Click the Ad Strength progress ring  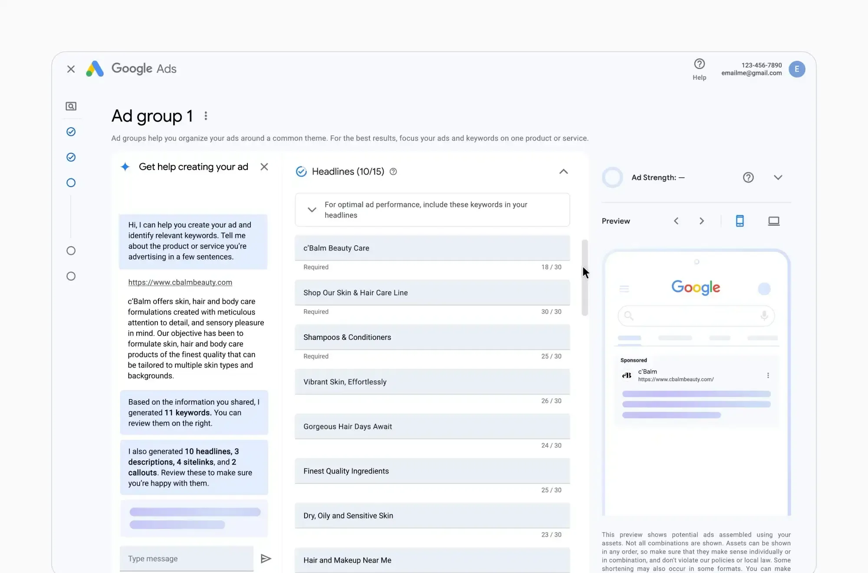(612, 178)
